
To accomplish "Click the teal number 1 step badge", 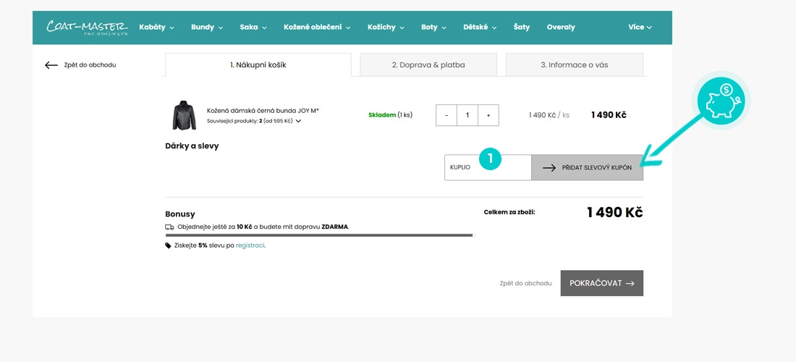I will (x=490, y=159).
